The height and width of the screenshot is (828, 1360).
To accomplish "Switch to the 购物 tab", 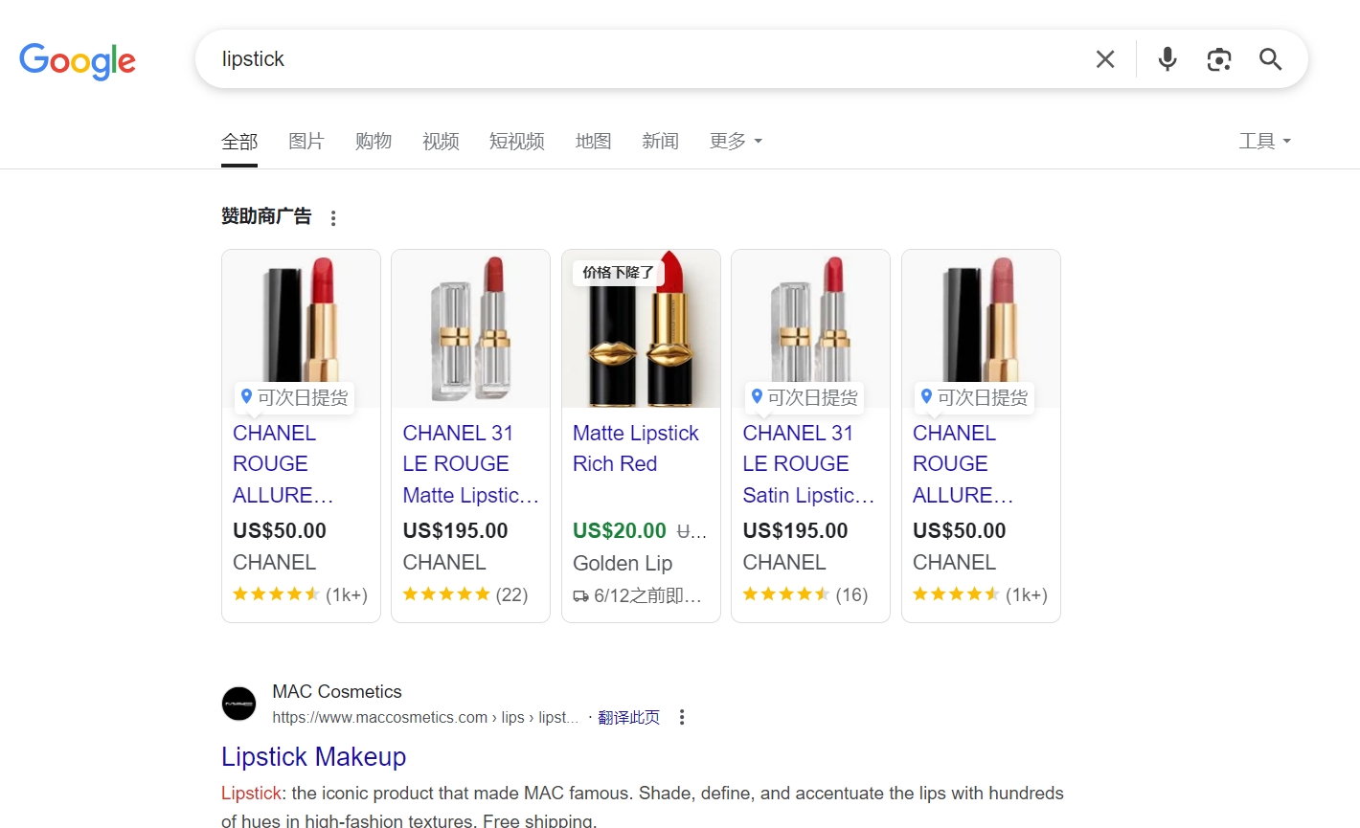I will click(x=374, y=142).
